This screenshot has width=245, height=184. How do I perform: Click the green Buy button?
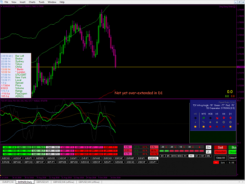(232, 147)
